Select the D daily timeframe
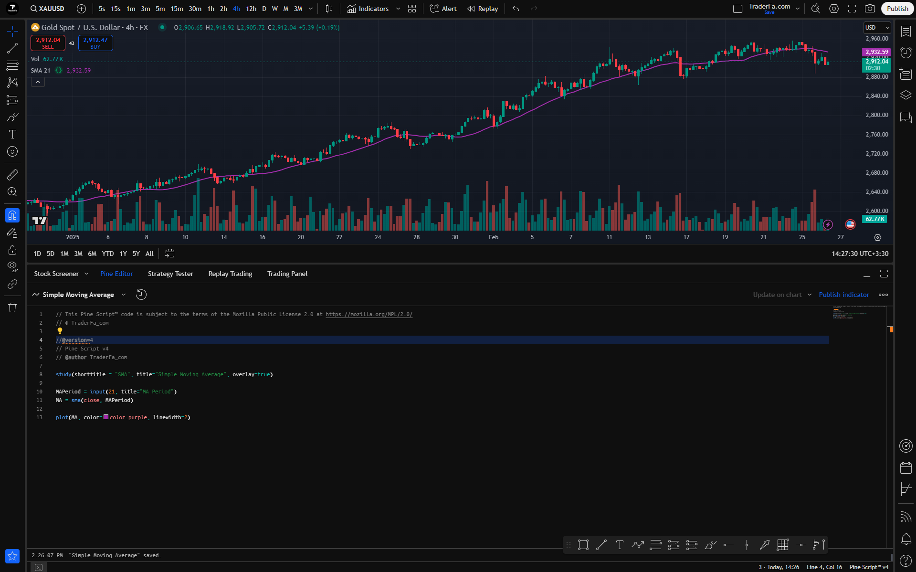The width and height of the screenshot is (916, 572). pyautogui.click(x=264, y=9)
